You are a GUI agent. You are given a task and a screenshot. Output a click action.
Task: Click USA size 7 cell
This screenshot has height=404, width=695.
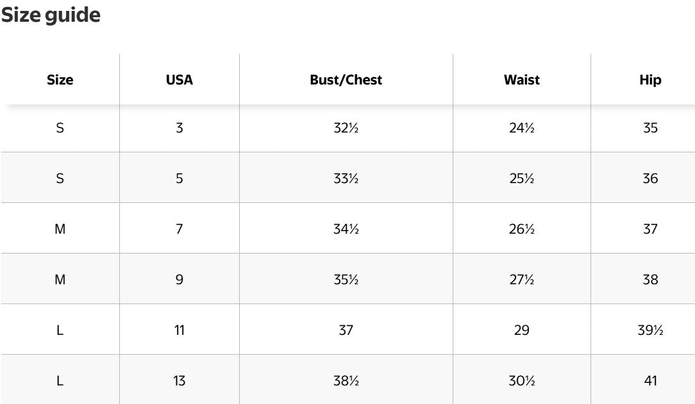point(180,229)
